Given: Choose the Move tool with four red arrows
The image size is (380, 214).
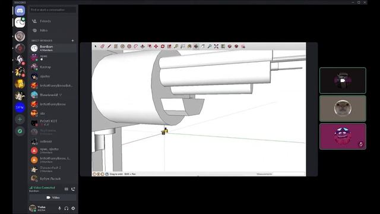Looking at the screenshot, I should tap(156, 46).
